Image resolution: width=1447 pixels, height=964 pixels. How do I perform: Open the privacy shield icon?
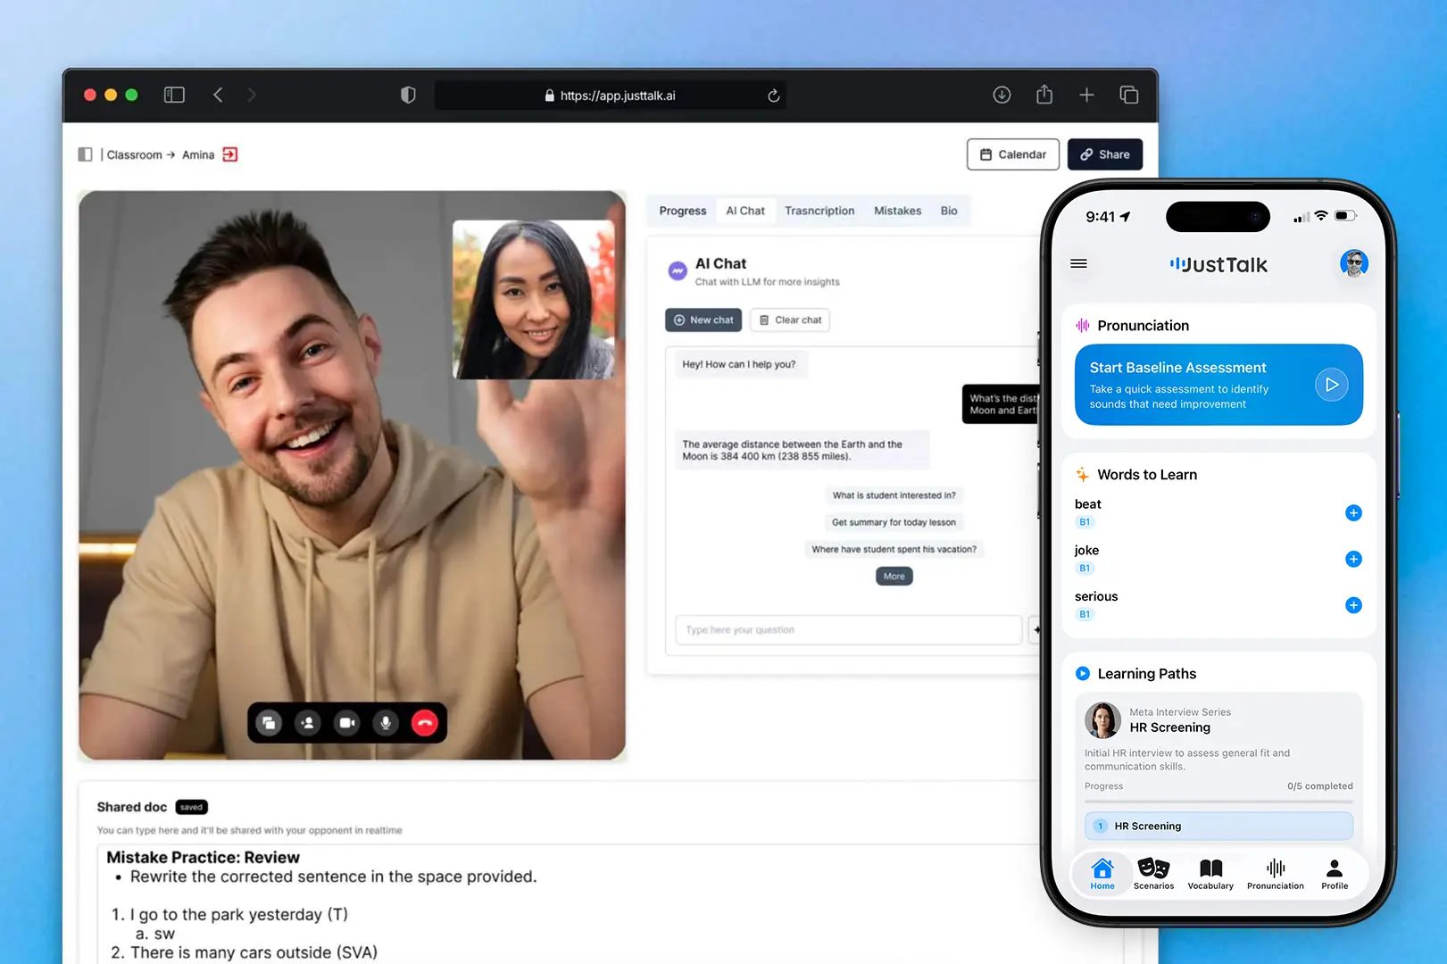[x=408, y=95]
